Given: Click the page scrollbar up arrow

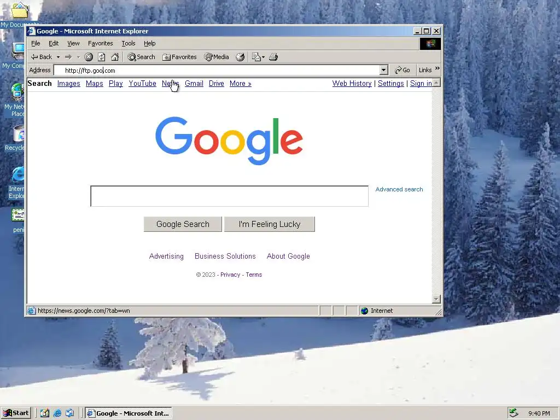Looking at the screenshot, I should tap(436, 83).
